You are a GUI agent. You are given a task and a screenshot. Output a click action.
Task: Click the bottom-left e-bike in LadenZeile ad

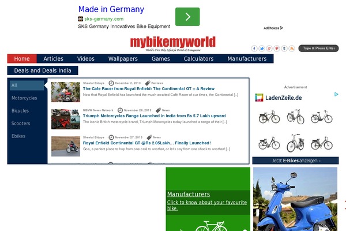269,143
